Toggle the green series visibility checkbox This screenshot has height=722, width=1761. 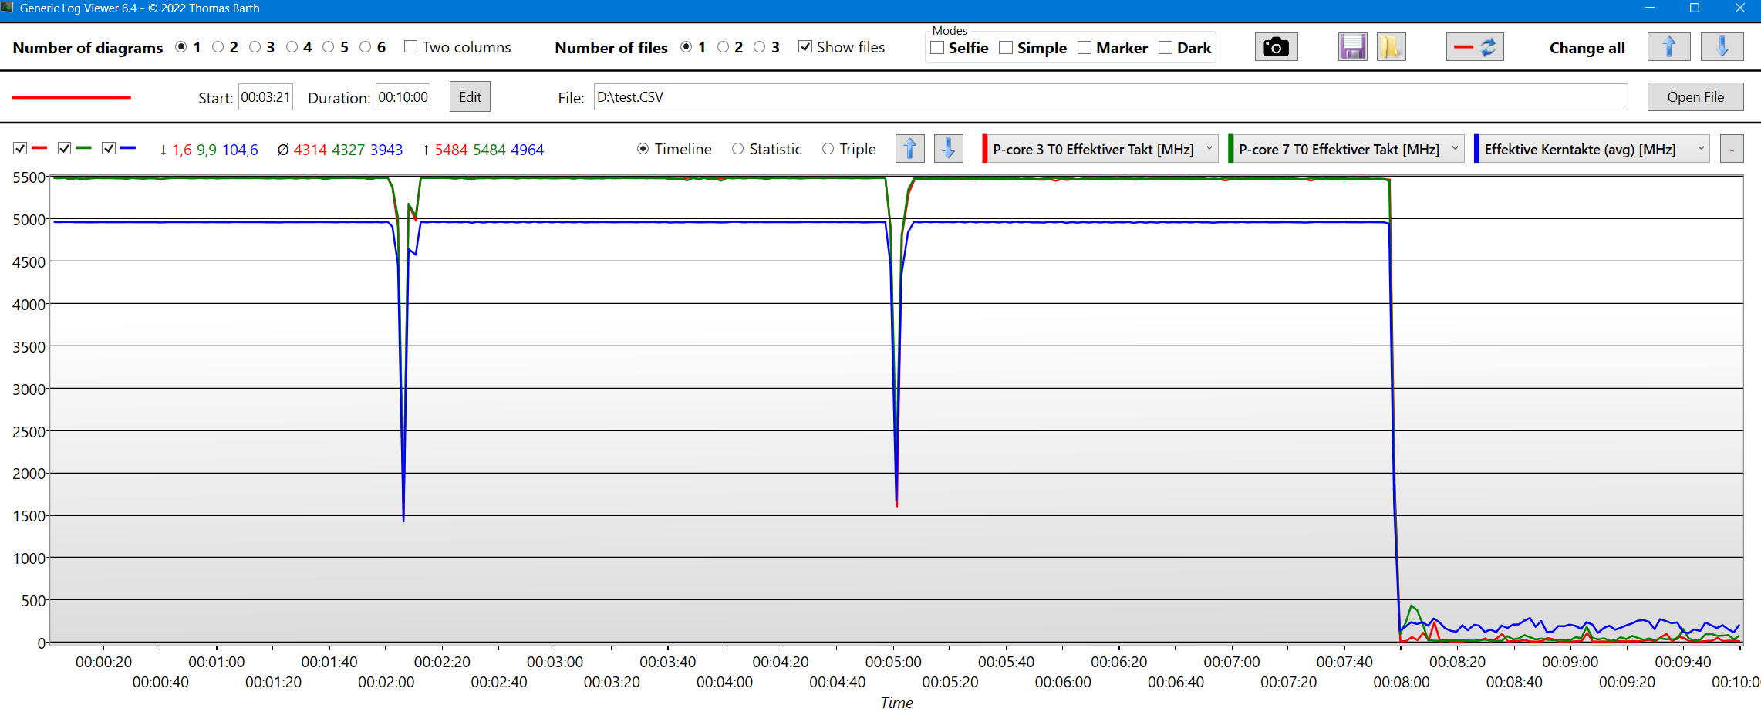65,148
